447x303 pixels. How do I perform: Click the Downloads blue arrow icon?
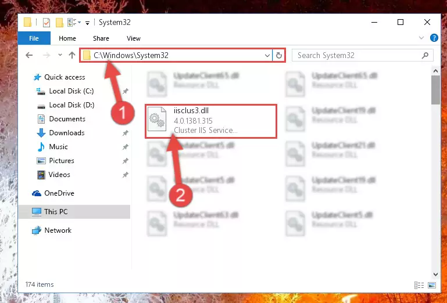41,133
